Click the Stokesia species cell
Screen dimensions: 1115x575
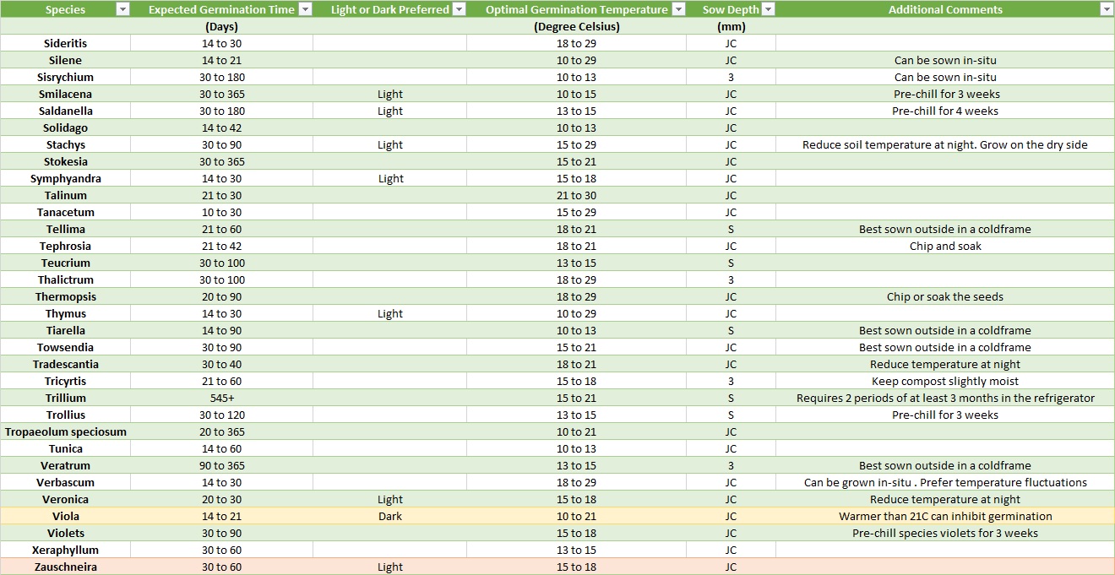65,161
